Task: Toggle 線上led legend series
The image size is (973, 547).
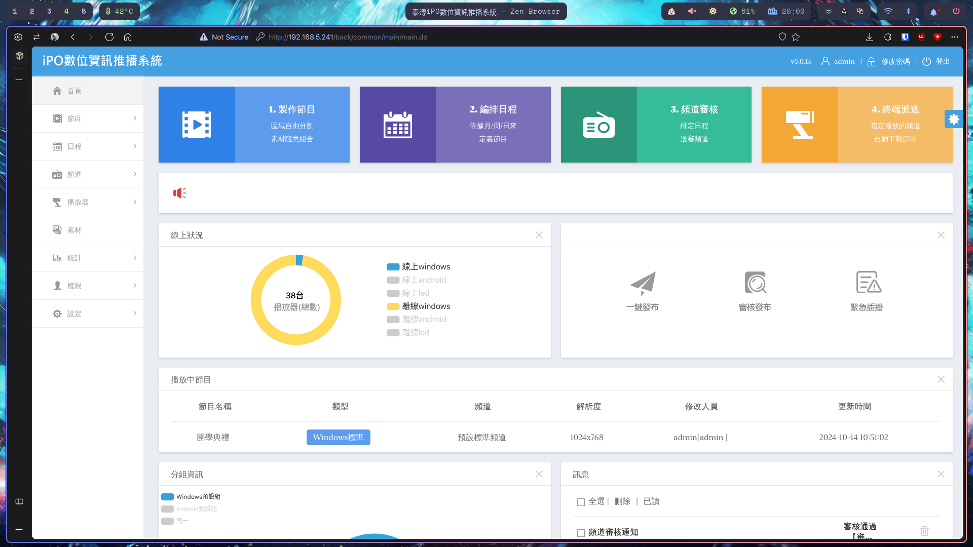Action: click(408, 293)
